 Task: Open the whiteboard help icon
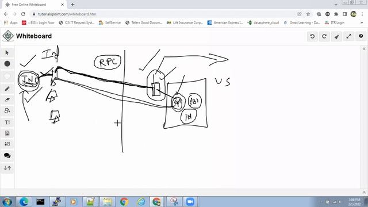coord(361,36)
